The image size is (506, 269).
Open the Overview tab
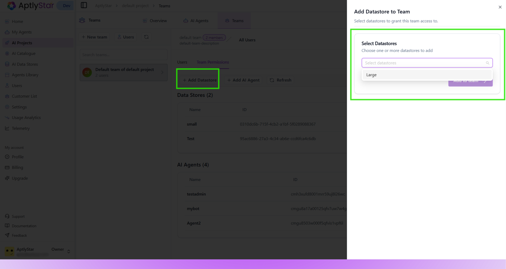pyautogui.click(x=155, y=20)
